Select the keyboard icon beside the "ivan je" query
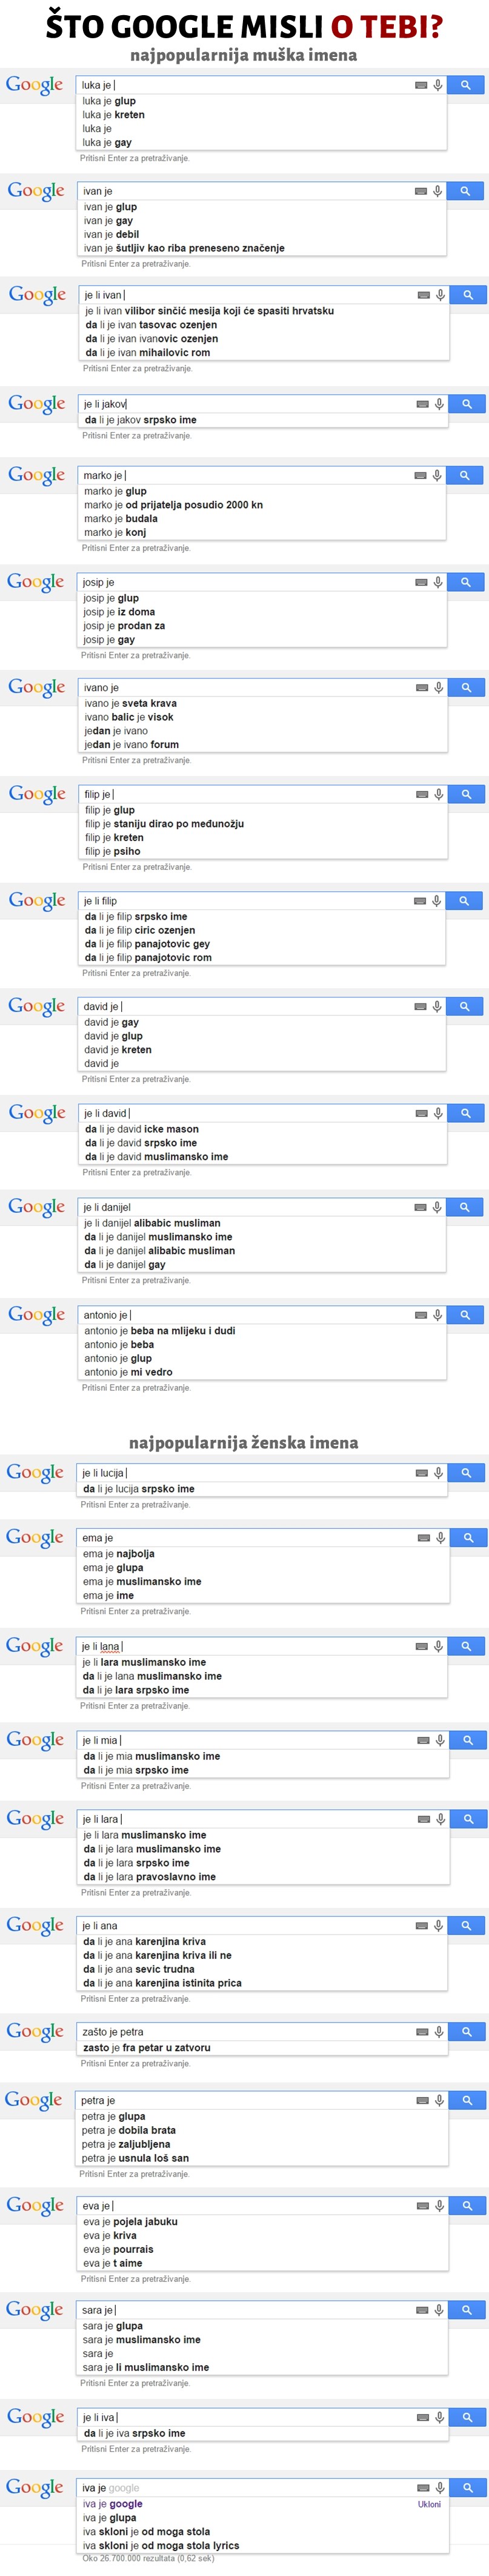 click(421, 190)
